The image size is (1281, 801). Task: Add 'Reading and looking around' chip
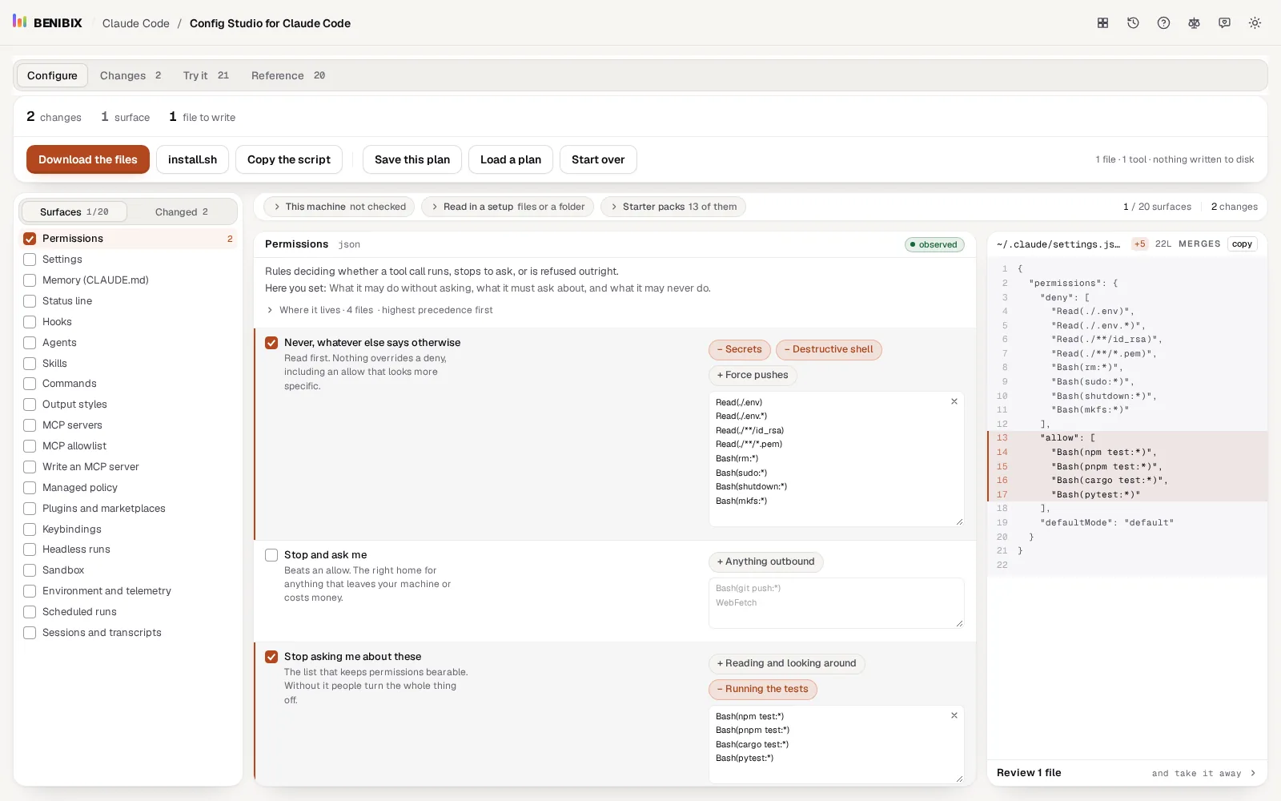(787, 663)
